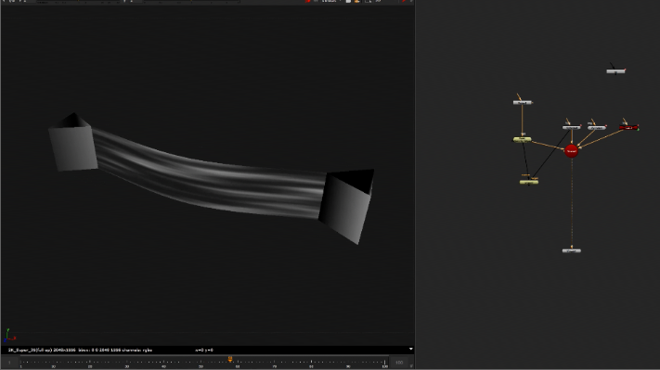
Task: Select the upper yellow-green node feeding into Scene
Action: 522,140
